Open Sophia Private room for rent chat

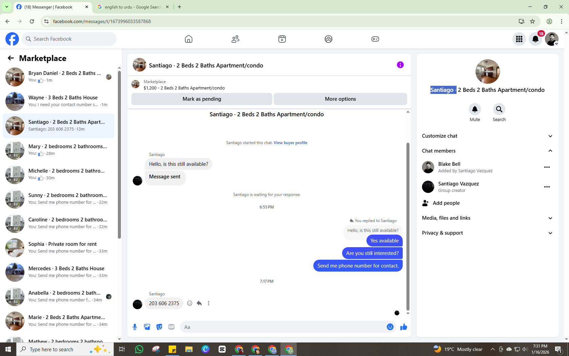pyautogui.click(x=59, y=248)
